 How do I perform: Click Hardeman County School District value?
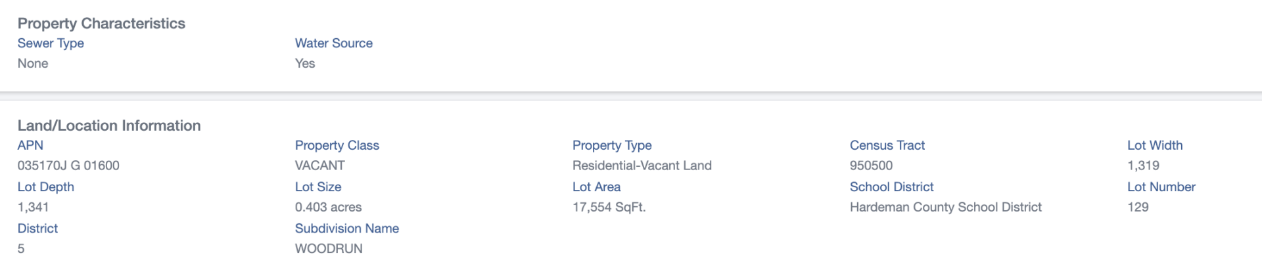coord(946,207)
